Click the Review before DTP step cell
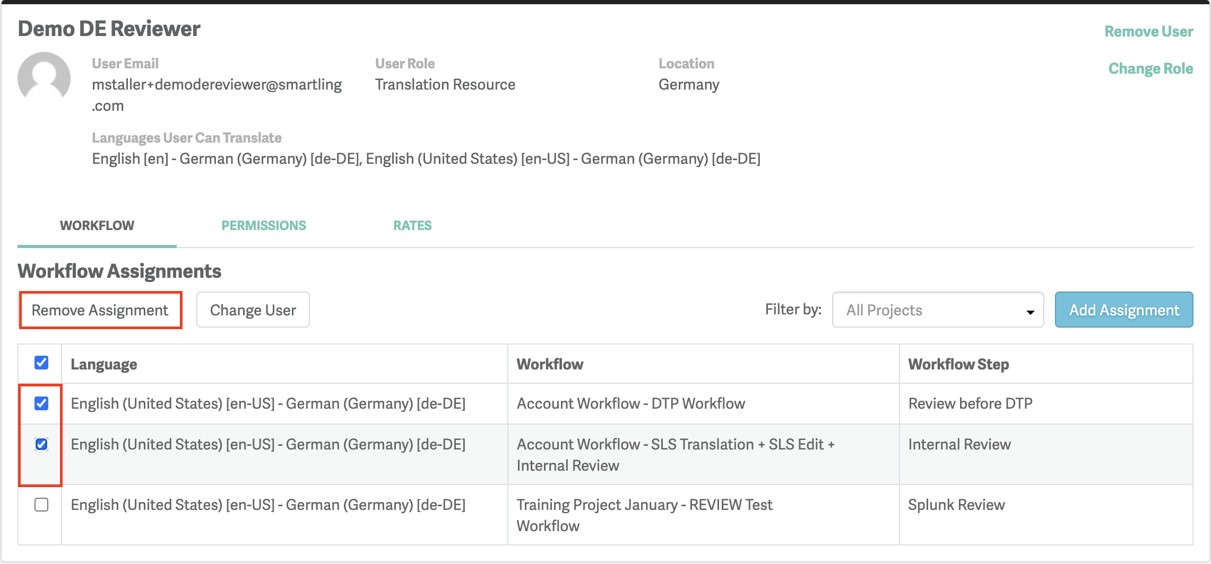The height and width of the screenshot is (564, 1211). pos(970,403)
